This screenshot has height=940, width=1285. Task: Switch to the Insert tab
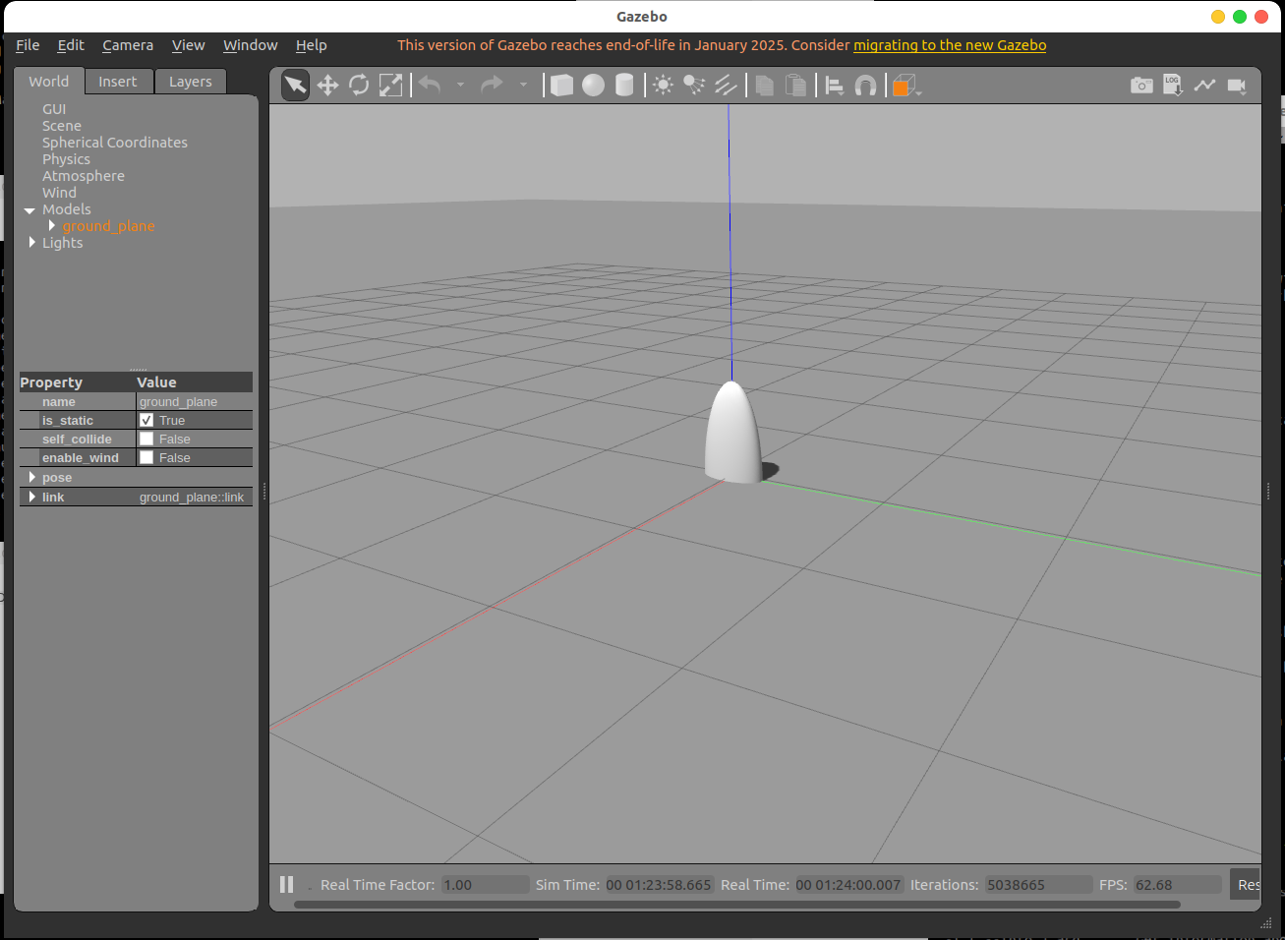[118, 82]
